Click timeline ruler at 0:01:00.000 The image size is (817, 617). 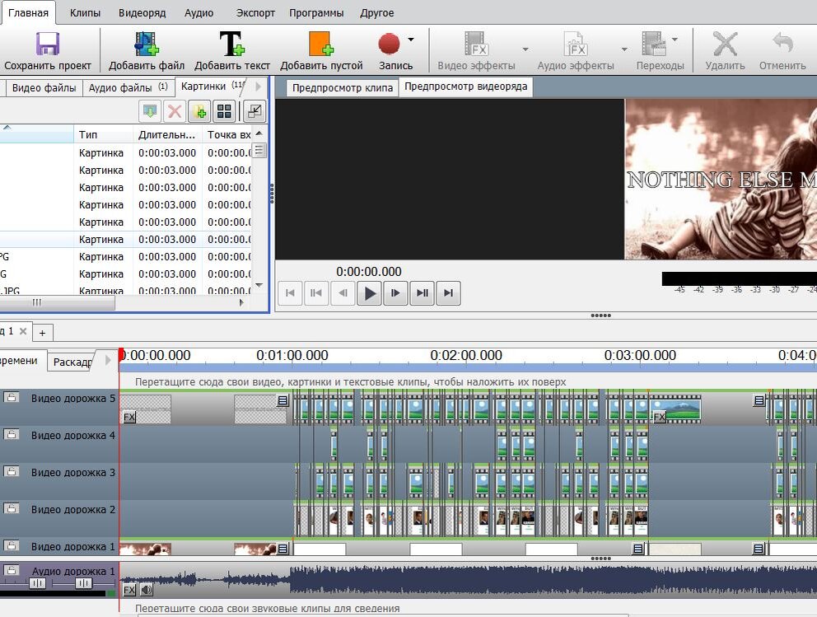point(292,356)
